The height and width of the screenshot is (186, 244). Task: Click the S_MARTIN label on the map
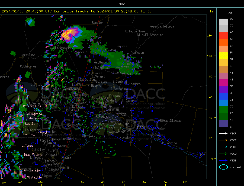pos(112,110)
